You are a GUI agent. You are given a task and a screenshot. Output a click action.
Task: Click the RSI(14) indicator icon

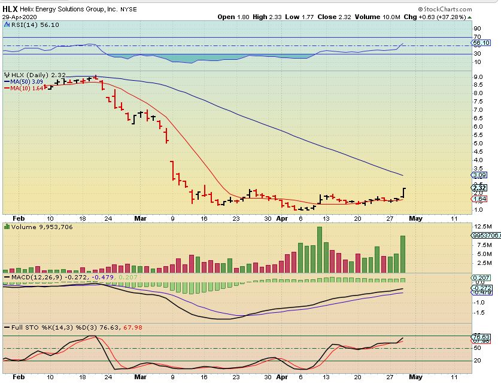pos(7,25)
